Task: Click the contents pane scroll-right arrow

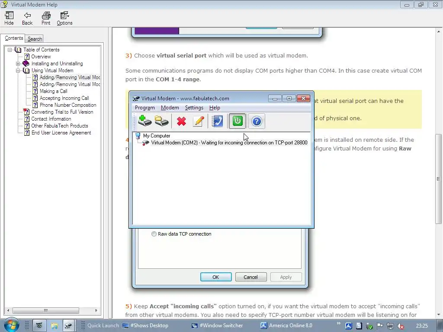Action: click(96, 310)
